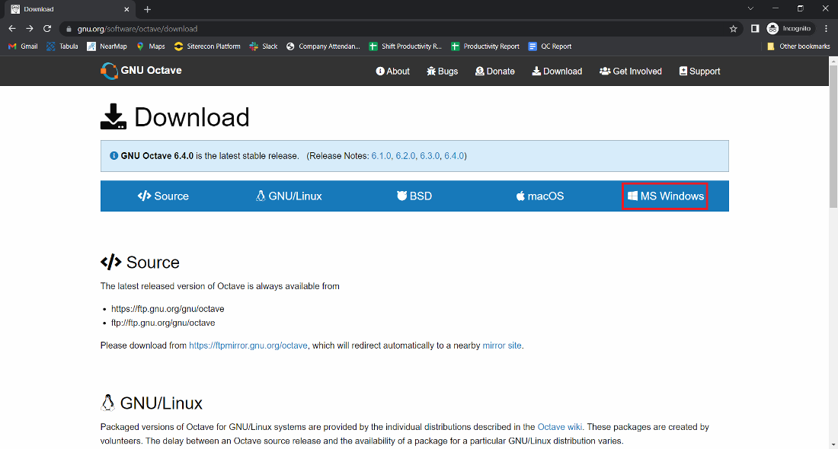Open the Siterecon Platform bookmark
Image resolution: width=838 pixels, height=449 pixels.
(x=207, y=46)
